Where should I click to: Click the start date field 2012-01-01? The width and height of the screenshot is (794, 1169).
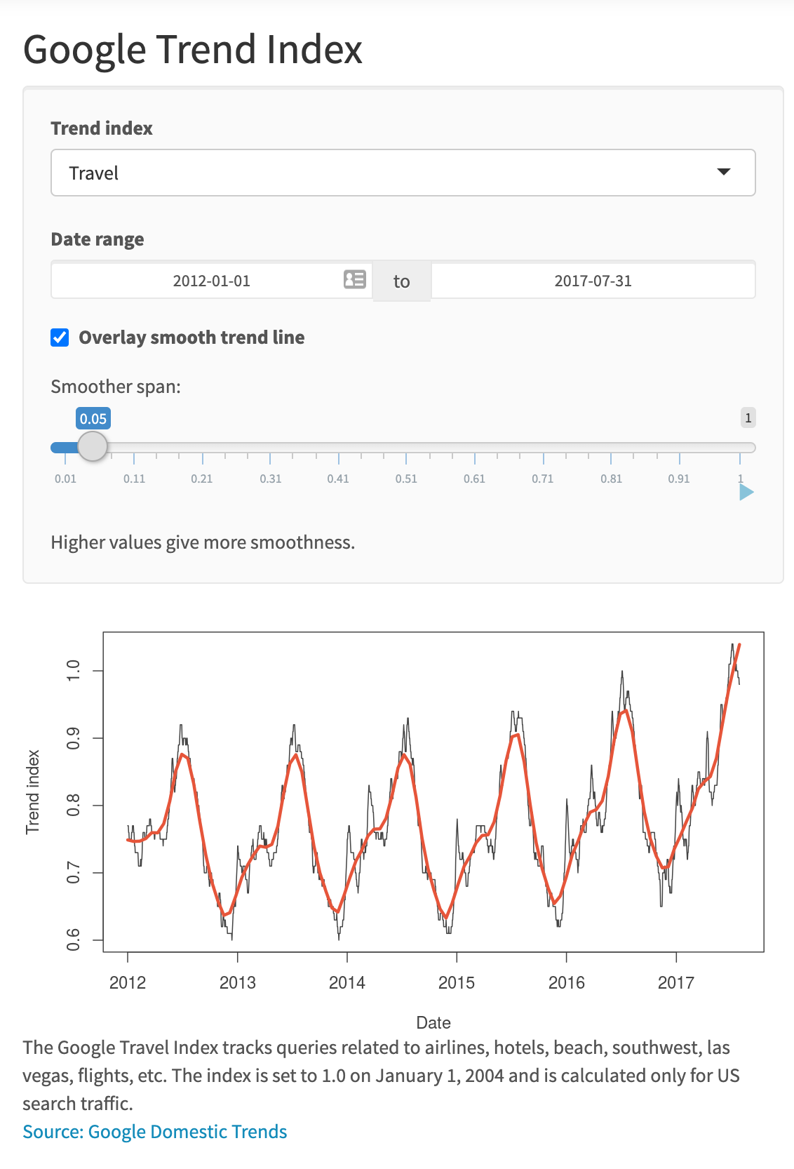coord(210,281)
